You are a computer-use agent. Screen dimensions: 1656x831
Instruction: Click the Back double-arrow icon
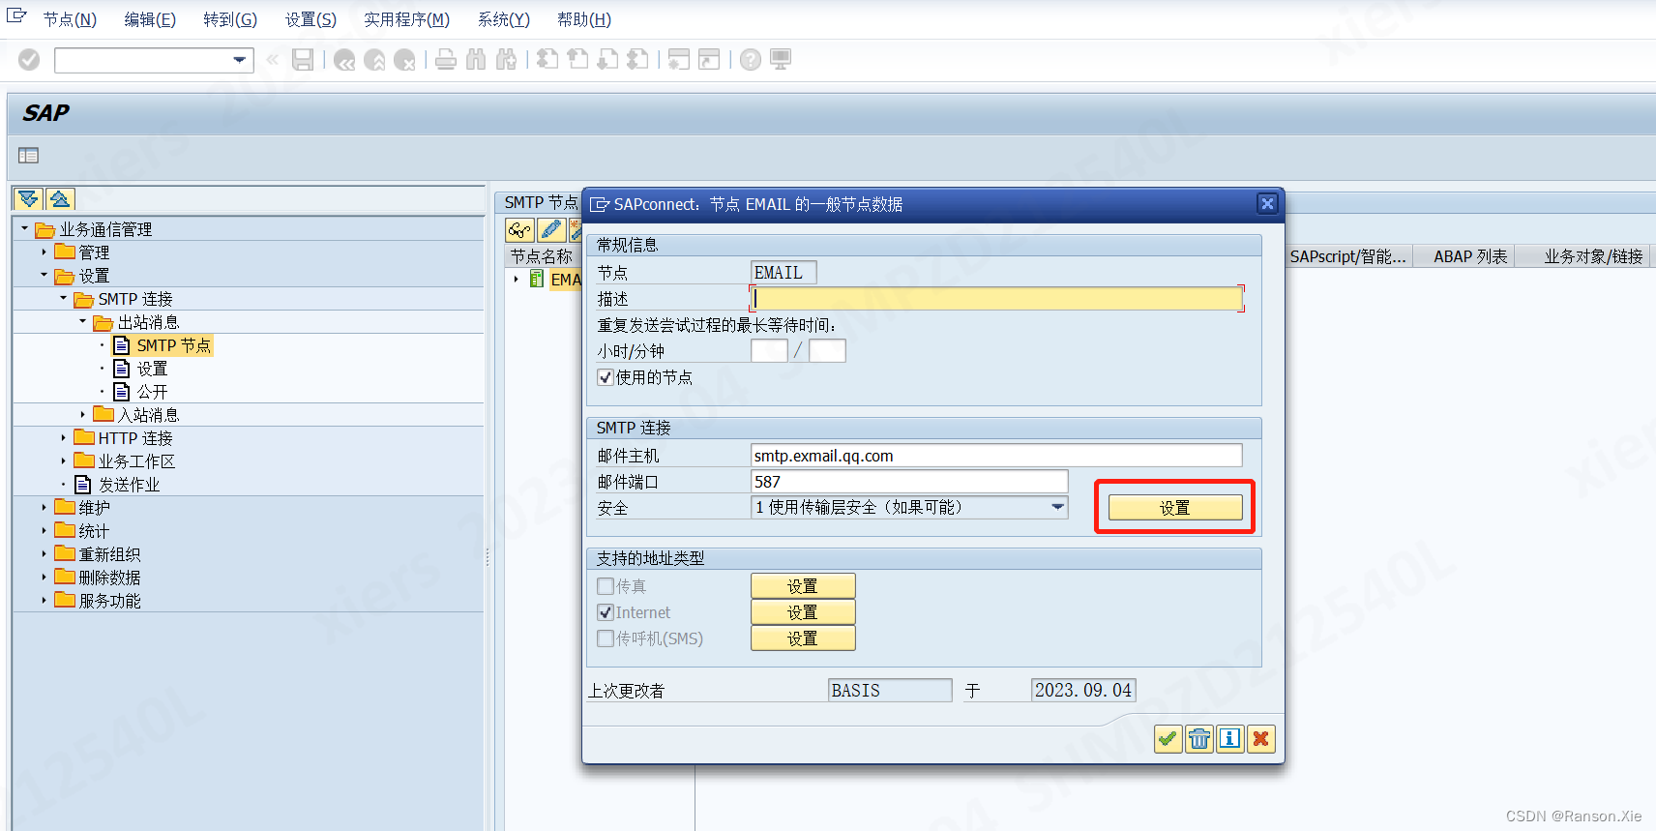(344, 60)
